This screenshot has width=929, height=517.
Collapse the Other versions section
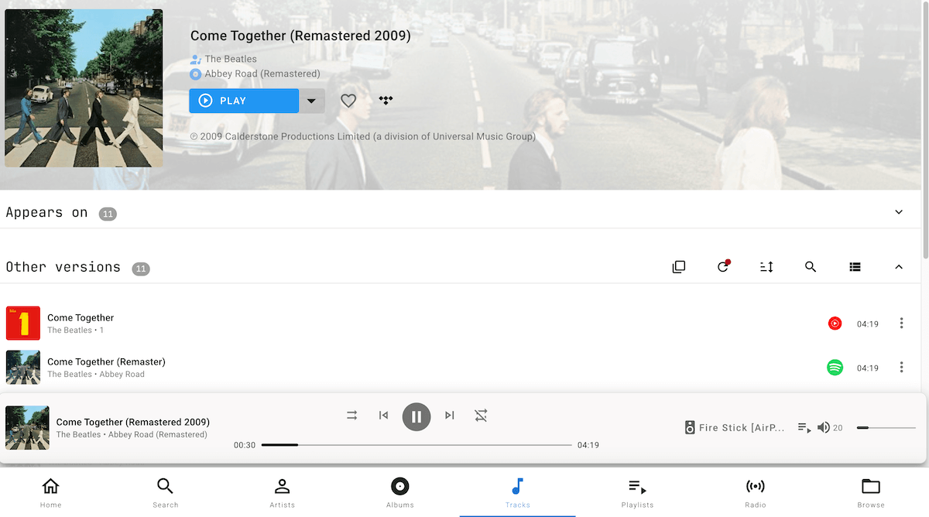click(x=899, y=267)
